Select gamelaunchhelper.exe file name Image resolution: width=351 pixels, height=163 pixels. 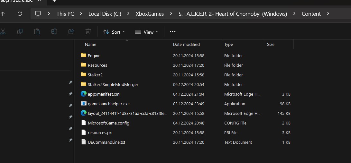tap(108, 104)
